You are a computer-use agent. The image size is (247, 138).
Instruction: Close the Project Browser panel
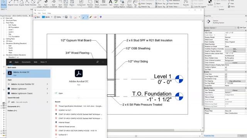pyautogui.click(x=30, y=16)
